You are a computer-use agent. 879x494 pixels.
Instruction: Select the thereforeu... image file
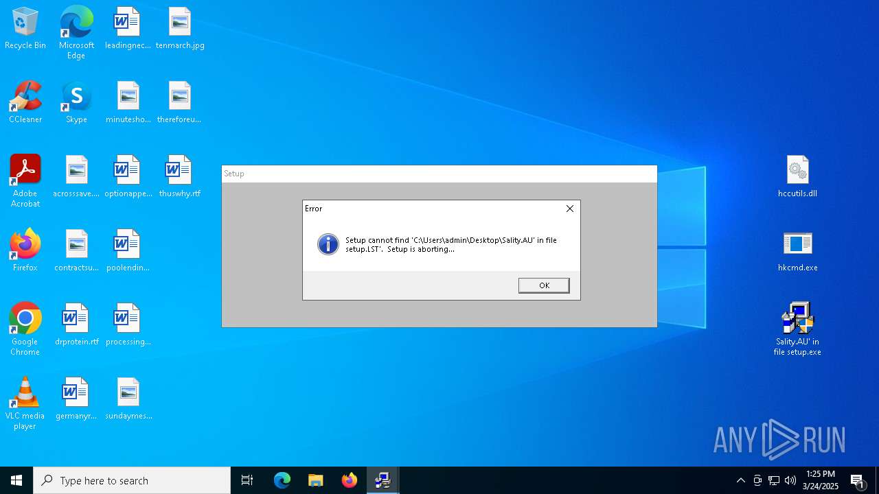(179, 103)
